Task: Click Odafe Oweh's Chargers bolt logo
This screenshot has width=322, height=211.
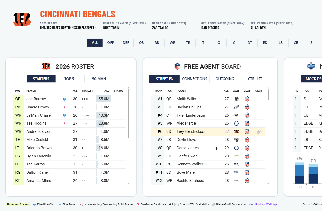Action: tap(236, 156)
